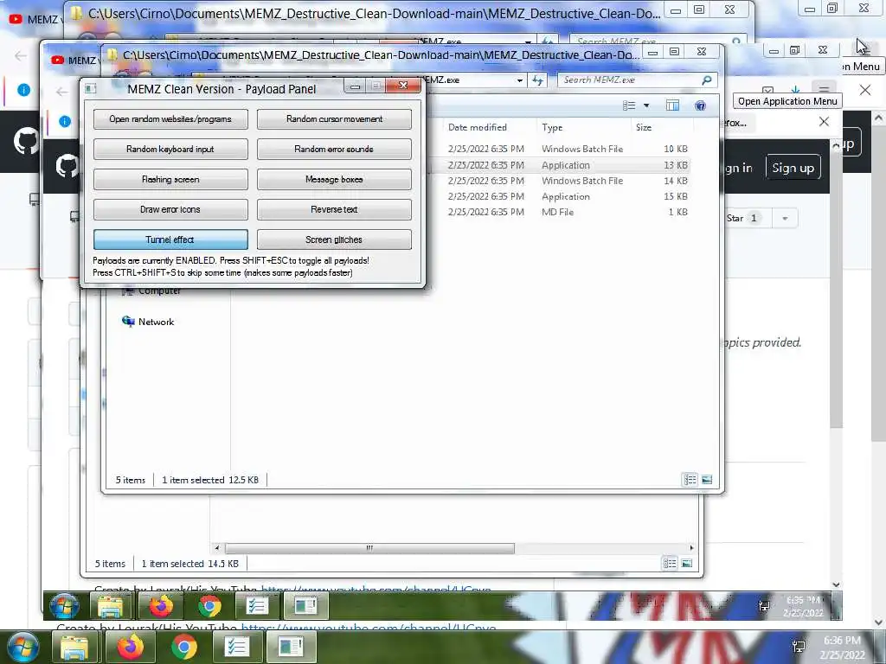Viewport: 886px width, 664px height.
Task: Disable the highlighted Tunnel effect payload
Action: click(170, 239)
